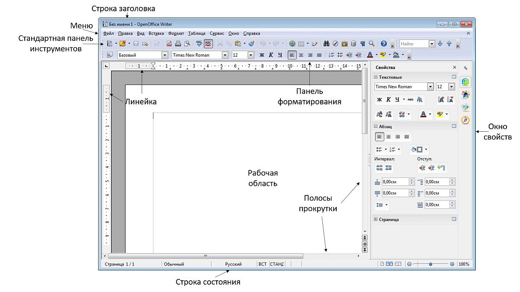Click the Zoom magnifier icon in toolbar

pos(371,44)
